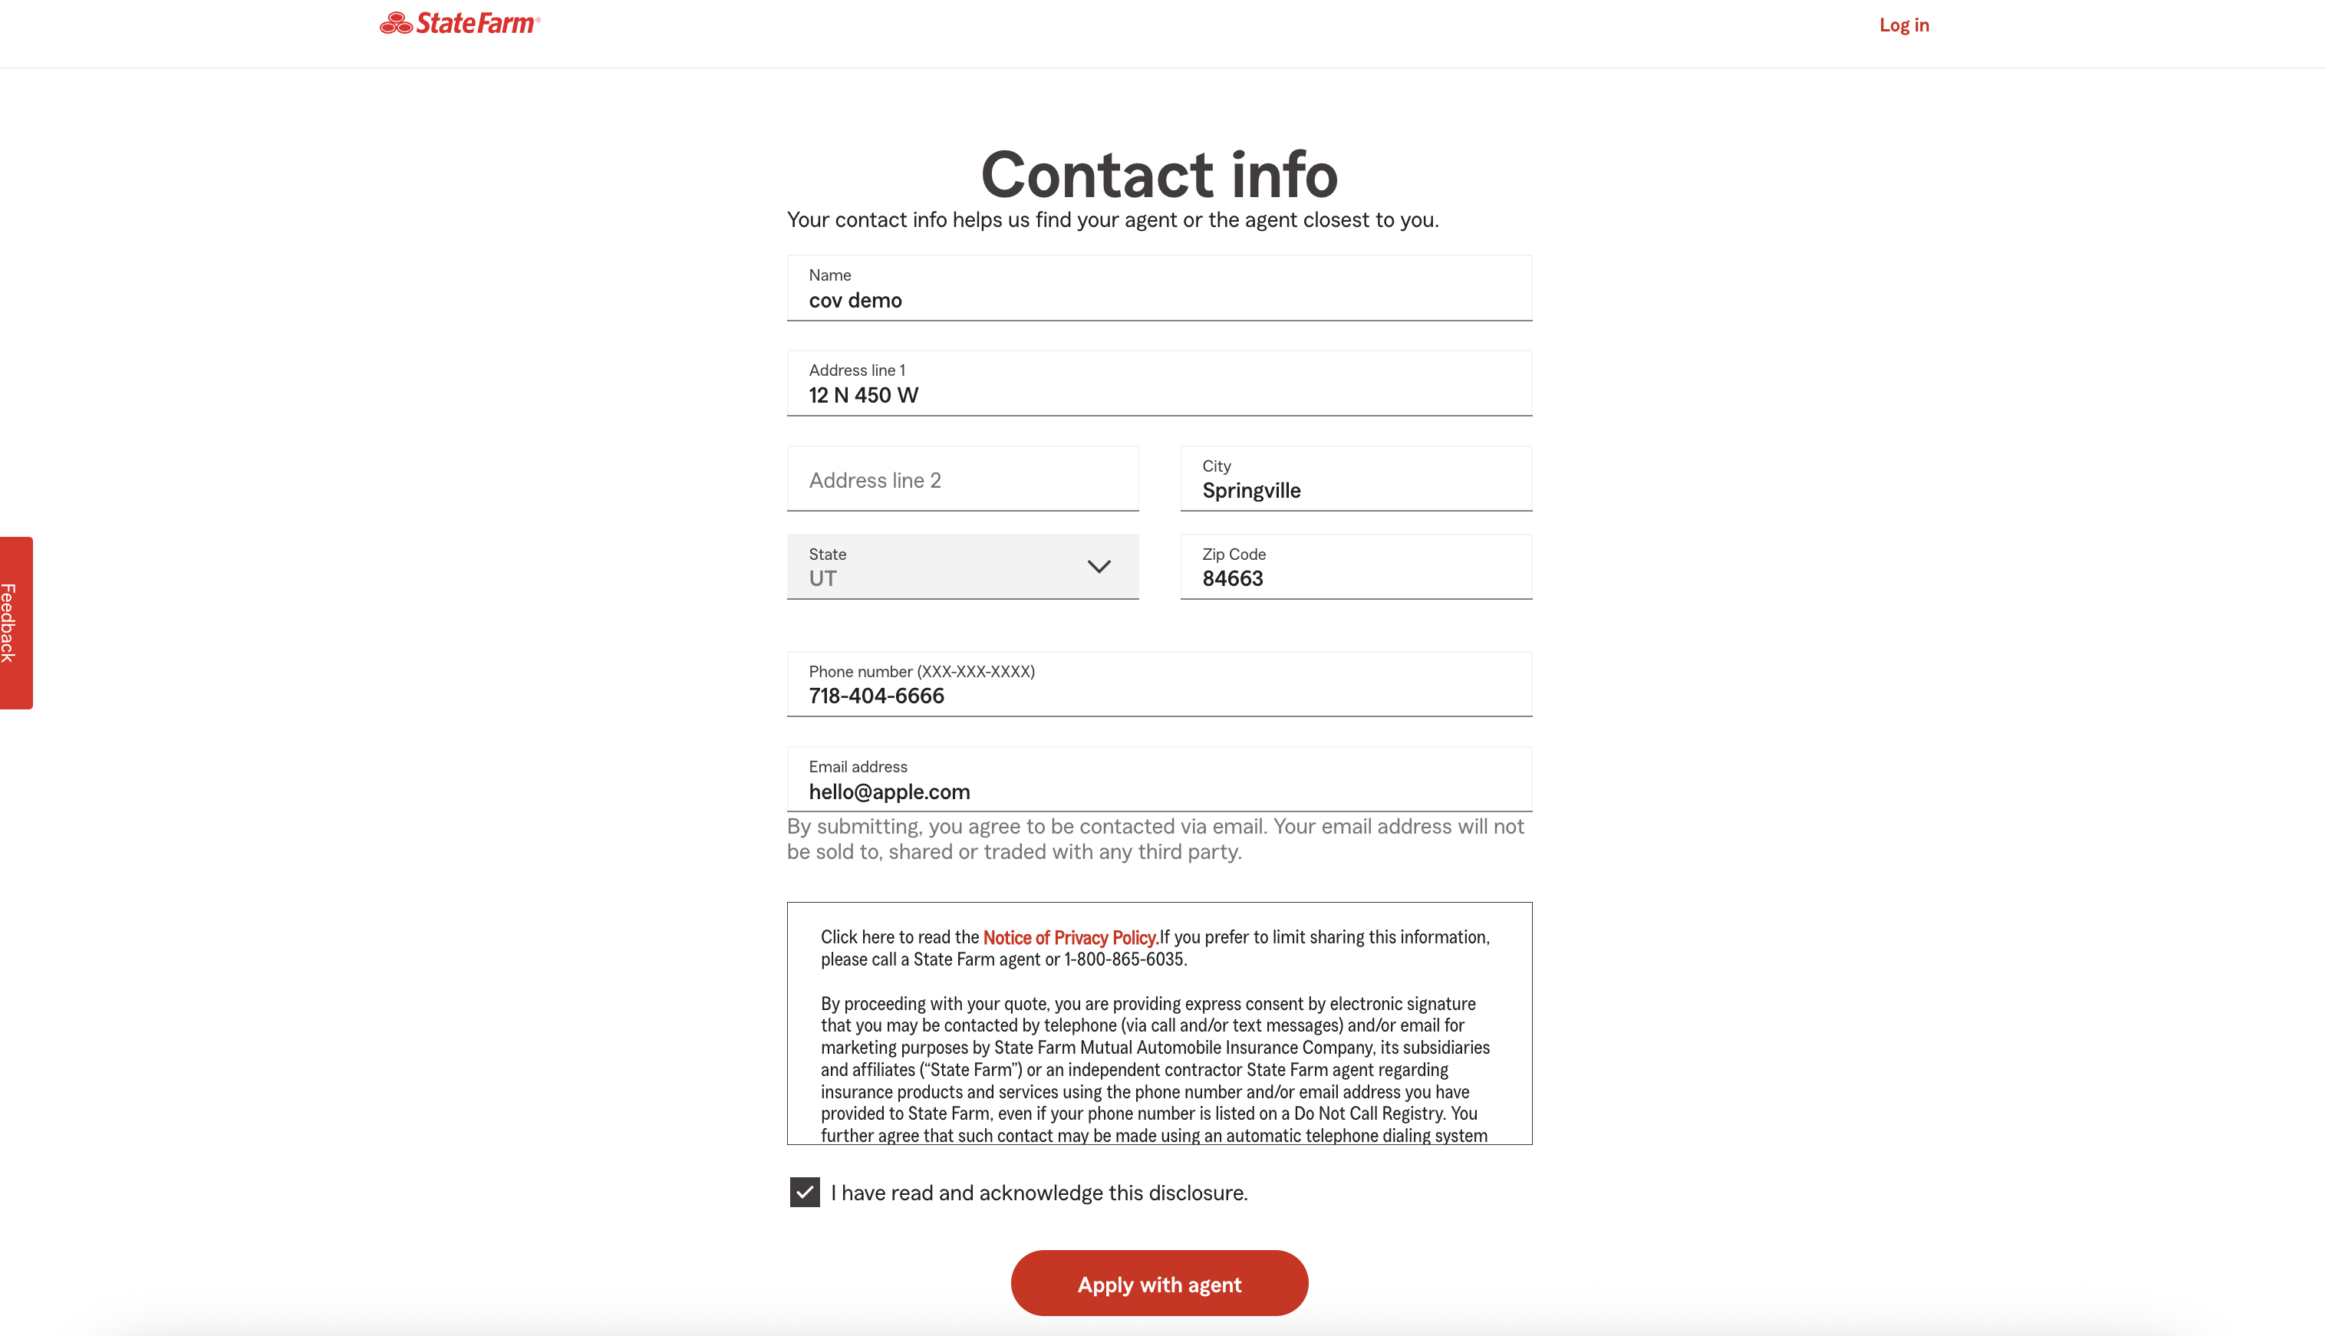This screenshot has width=2326, height=1336.
Task: Click the State dropdown chevron arrow
Action: tap(1097, 567)
